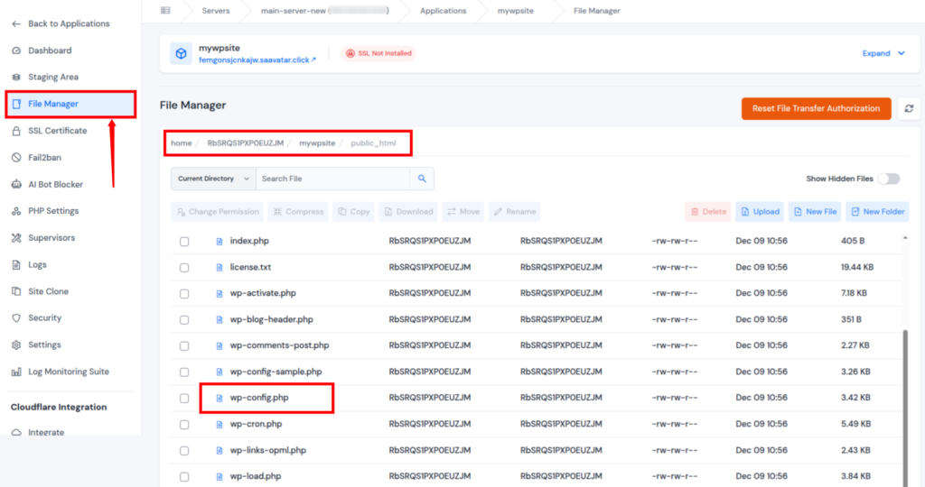
Task: Open mywpsite in top breadcrumb
Action: click(515, 11)
